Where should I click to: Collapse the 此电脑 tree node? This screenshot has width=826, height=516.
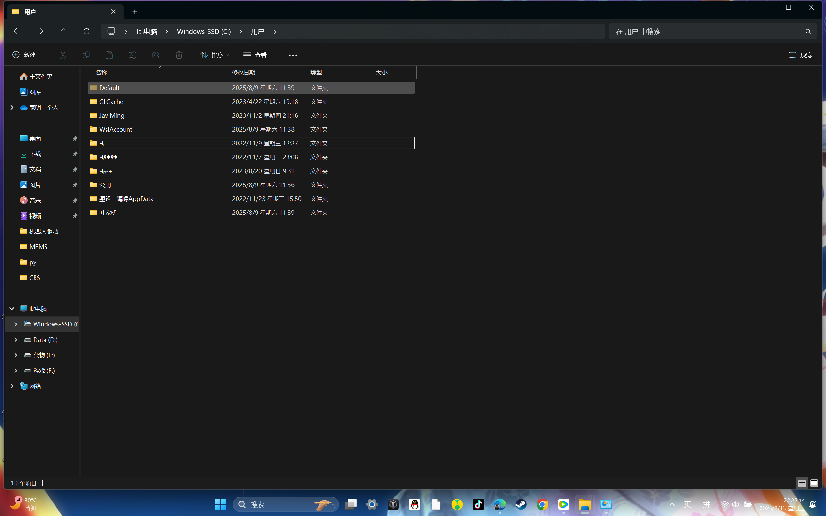(12, 309)
